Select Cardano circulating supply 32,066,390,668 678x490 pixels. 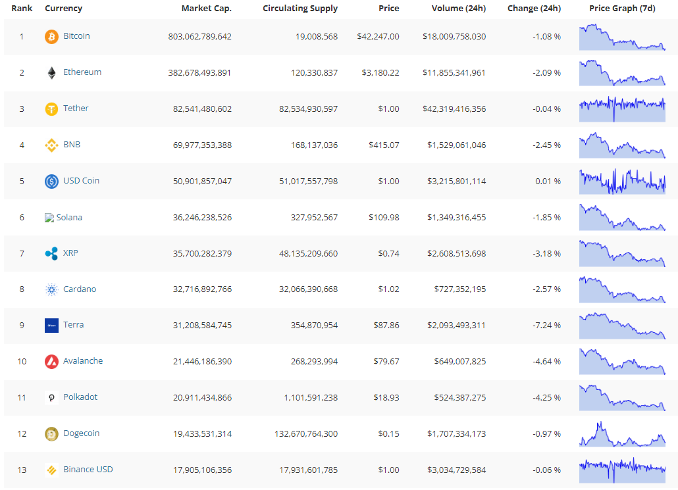308,289
